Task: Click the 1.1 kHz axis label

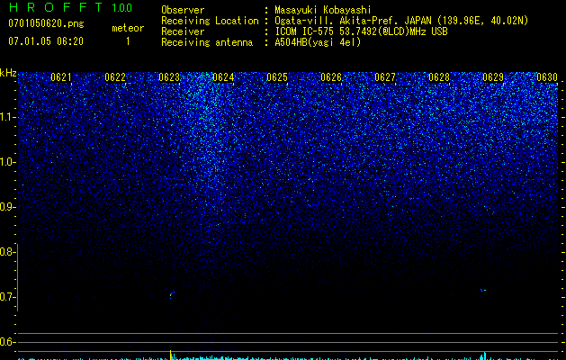Action: coord(7,117)
